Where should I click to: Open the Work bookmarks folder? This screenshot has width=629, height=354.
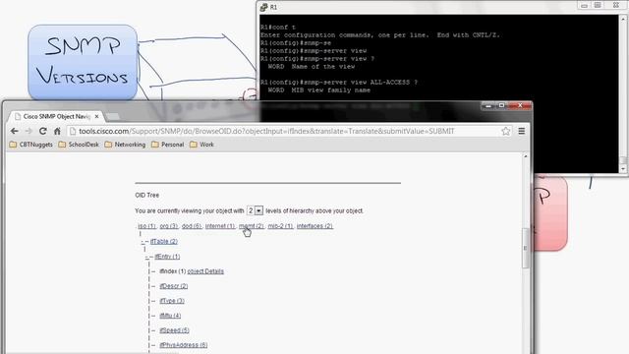tap(201, 145)
